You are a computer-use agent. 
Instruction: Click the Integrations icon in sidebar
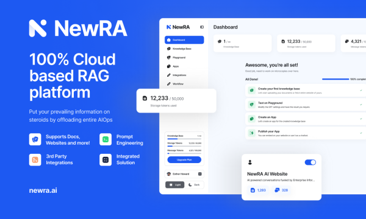(169, 75)
